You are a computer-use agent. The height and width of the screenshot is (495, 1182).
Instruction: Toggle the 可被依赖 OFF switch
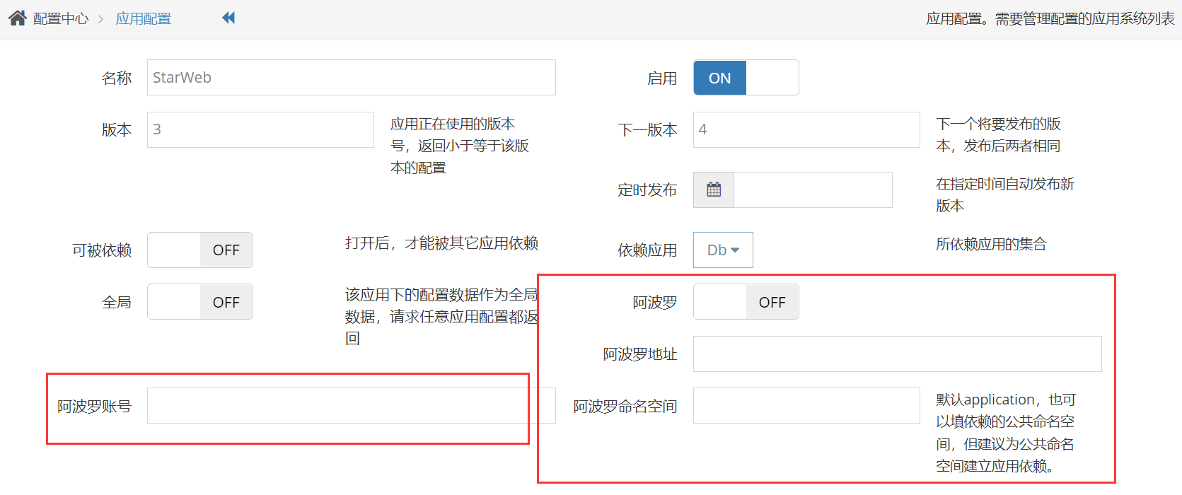pos(199,250)
